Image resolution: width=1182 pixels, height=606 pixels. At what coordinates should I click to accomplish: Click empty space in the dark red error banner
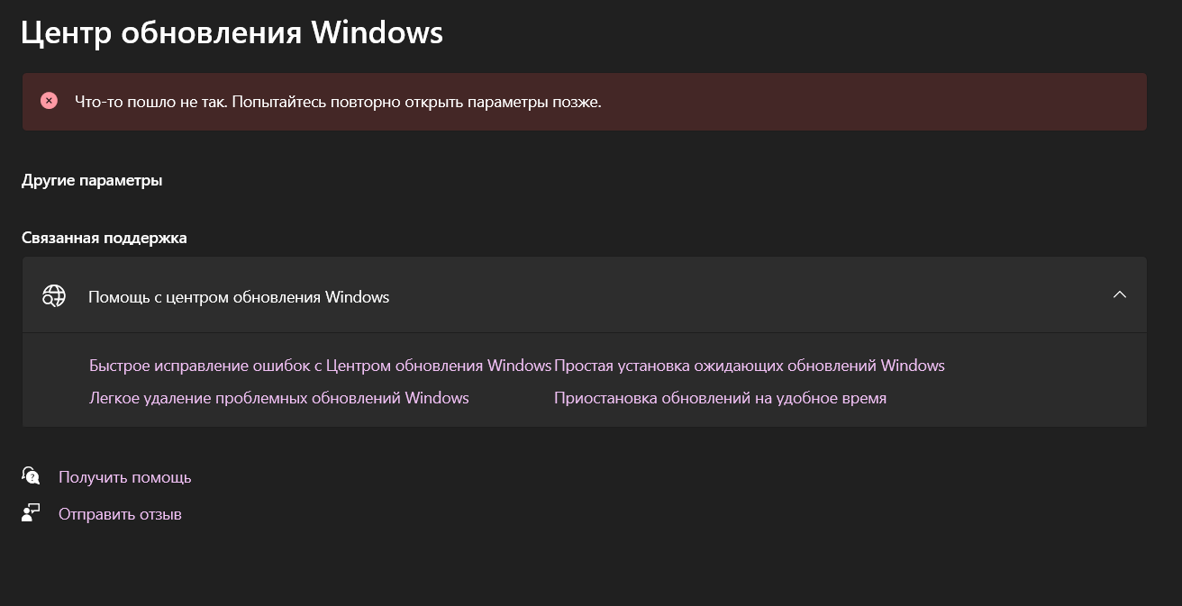coord(874,102)
